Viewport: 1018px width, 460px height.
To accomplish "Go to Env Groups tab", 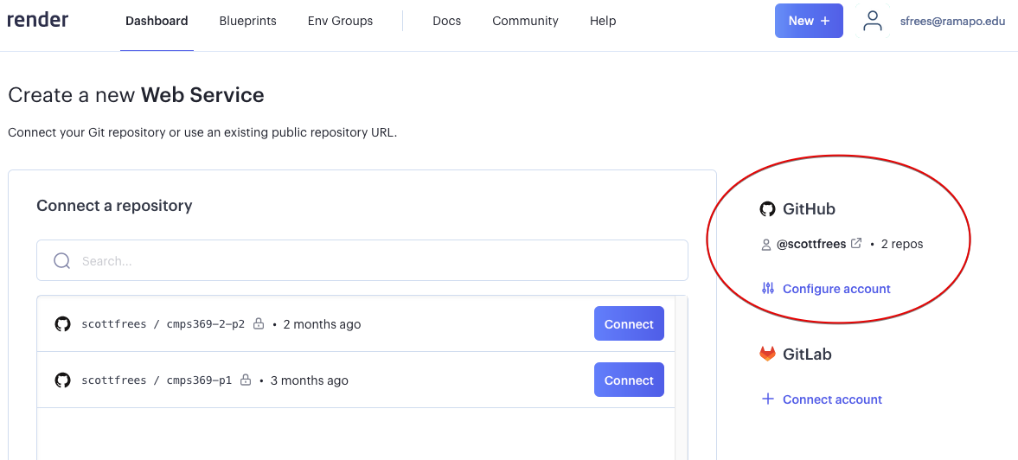I will (x=340, y=21).
